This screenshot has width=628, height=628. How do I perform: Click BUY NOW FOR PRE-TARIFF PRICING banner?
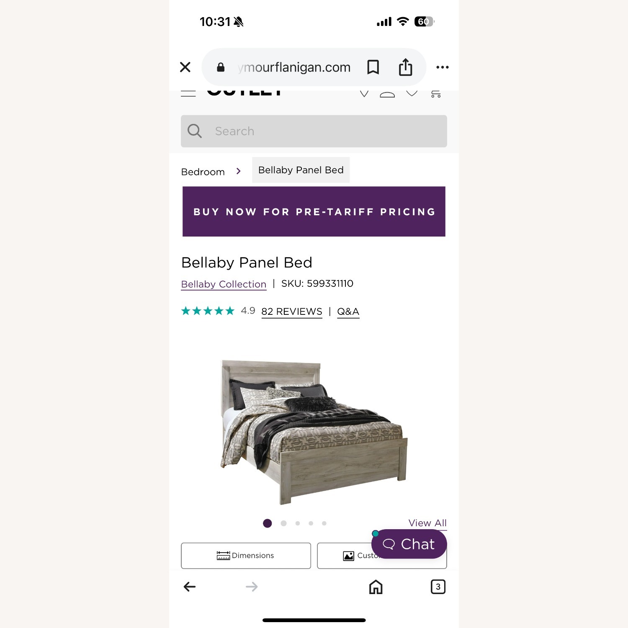click(314, 211)
